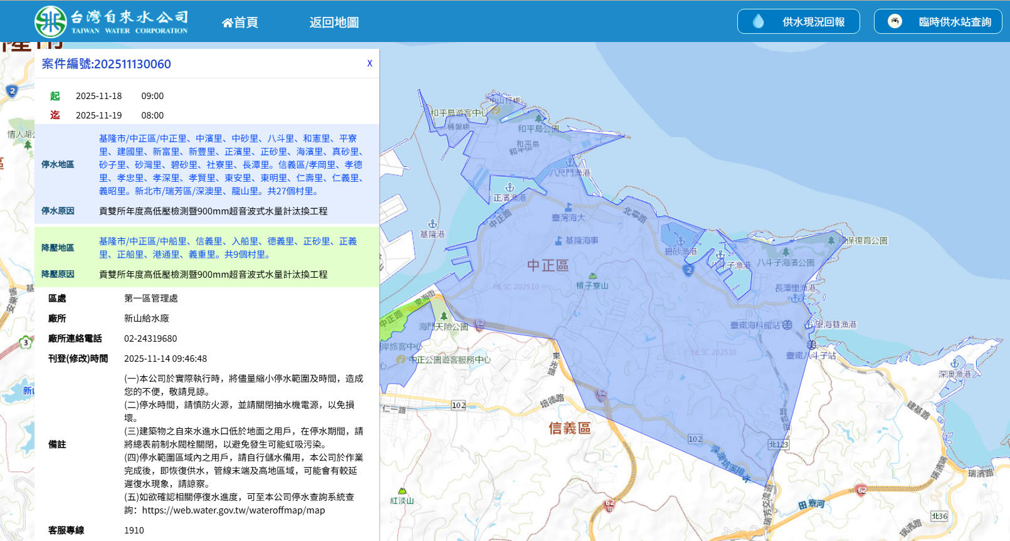This screenshot has width=1010, height=541.
Task: Click the 停水地區 village list text
Action: [232, 165]
